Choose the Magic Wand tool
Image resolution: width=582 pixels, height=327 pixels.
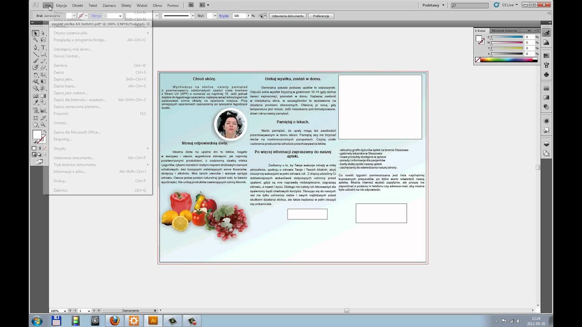tap(35, 40)
